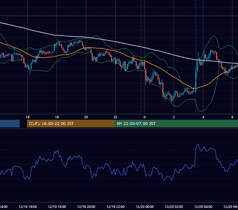Click the 0 hour axis label
This screenshot has height=210, width=238.
[145, 117]
